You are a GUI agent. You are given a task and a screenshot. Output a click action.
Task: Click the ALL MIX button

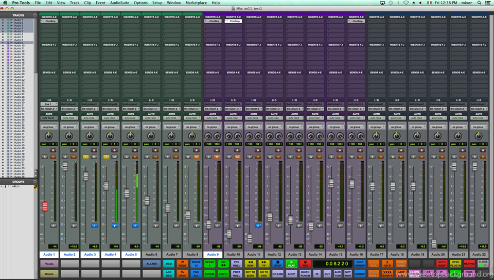point(151,264)
